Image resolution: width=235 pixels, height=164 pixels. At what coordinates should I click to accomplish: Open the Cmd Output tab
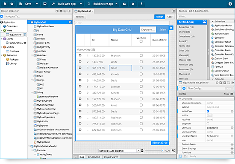(94, 157)
